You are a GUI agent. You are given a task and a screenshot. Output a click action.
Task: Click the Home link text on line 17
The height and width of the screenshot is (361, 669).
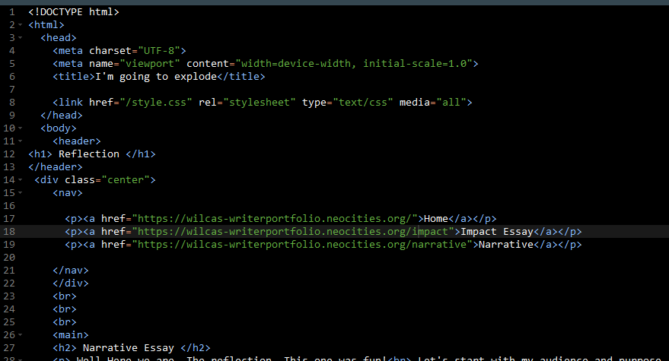[x=436, y=219]
